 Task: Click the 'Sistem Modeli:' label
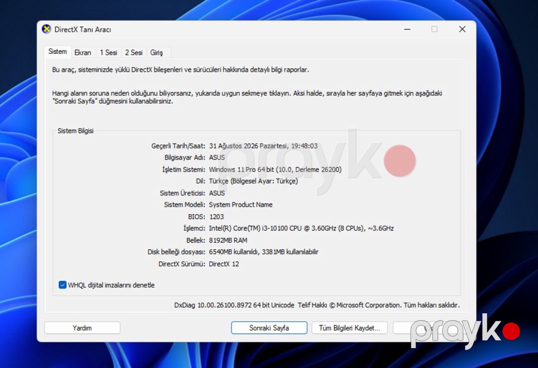point(185,205)
